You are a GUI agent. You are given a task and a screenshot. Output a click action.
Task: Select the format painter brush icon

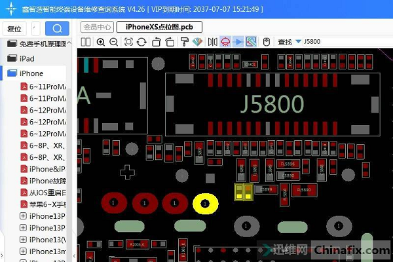184,42
